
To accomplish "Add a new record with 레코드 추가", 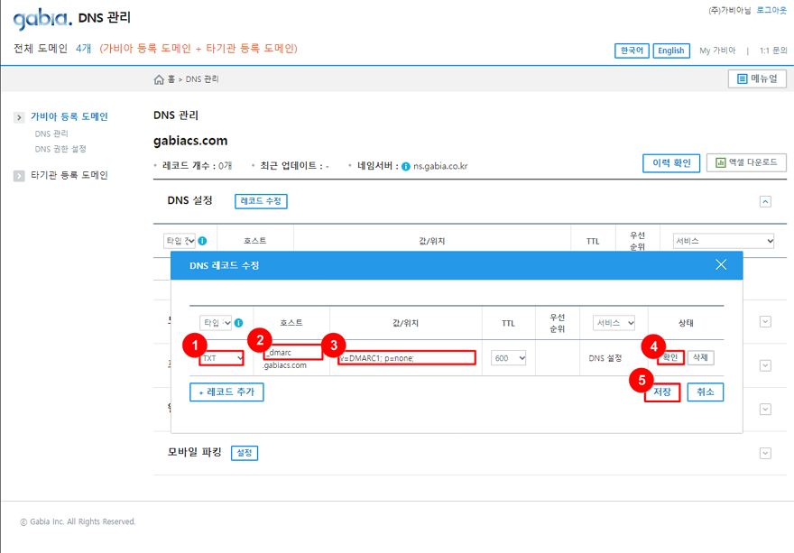I will tap(226, 392).
